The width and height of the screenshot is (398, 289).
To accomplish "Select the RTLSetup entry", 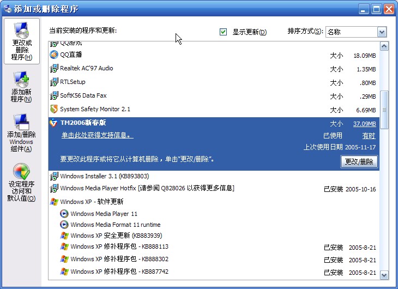I will click(73, 82).
